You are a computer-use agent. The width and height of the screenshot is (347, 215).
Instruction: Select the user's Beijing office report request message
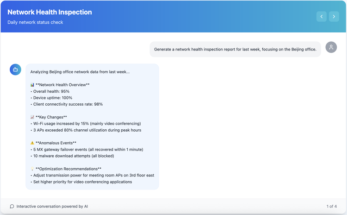tap(235, 49)
